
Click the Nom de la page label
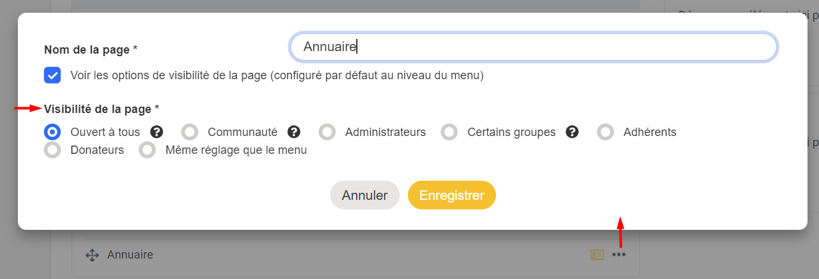tap(91, 49)
